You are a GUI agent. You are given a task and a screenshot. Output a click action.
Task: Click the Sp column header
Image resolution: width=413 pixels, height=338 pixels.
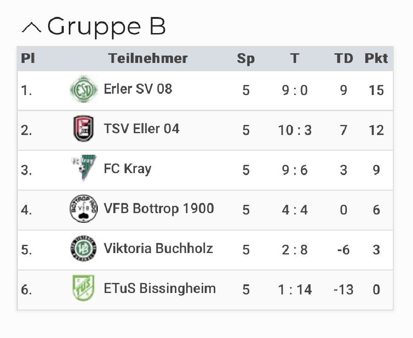click(246, 59)
